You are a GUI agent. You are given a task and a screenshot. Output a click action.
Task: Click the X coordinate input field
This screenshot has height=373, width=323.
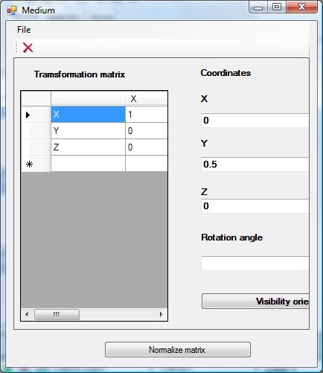[x=255, y=121]
